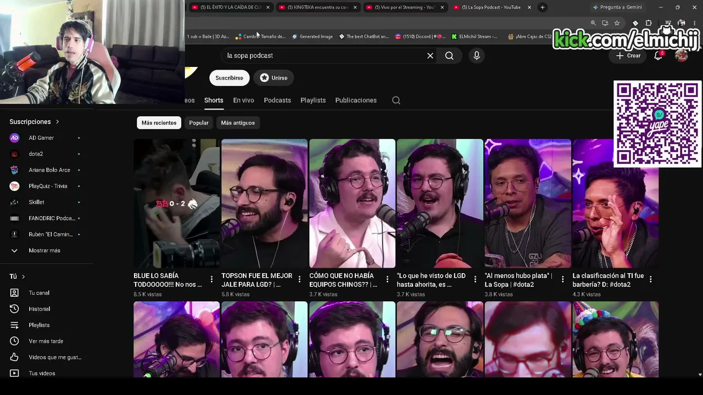Open the Ariana Bolo Arce avatar
This screenshot has width=703, height=395.
point(15,170)
